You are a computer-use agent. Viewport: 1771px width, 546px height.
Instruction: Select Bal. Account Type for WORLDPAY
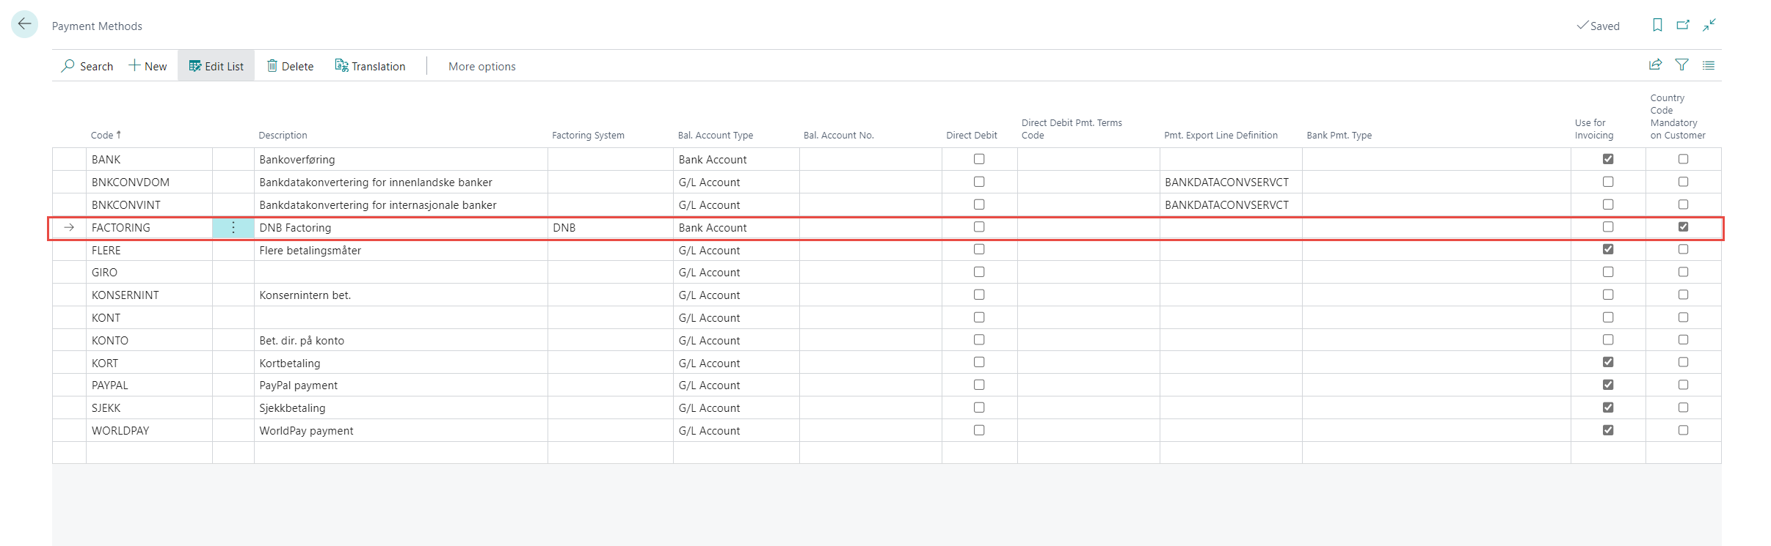pyautogui.click(x=735, y=431)
